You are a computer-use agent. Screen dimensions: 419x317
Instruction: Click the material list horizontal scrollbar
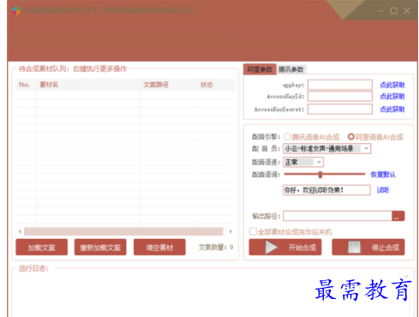pos(123,231)
